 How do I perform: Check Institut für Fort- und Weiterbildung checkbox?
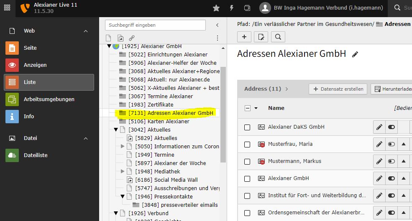tap(247, 196)
